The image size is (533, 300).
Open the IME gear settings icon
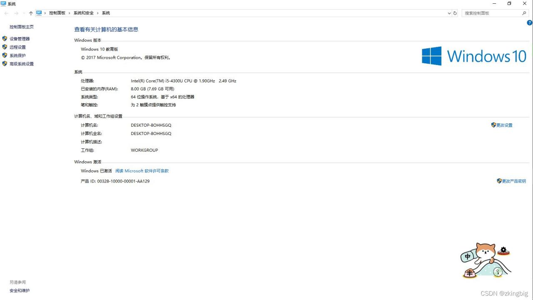pyautogui.click(x=503, y=250)
